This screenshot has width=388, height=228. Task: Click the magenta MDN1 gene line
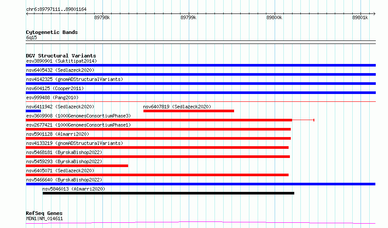point(201,223)
